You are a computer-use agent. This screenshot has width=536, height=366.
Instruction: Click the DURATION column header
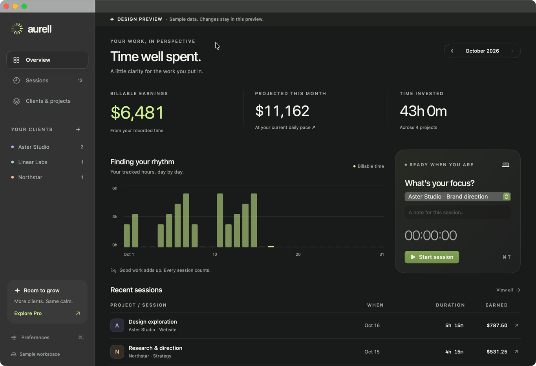(x=450, y=305)
